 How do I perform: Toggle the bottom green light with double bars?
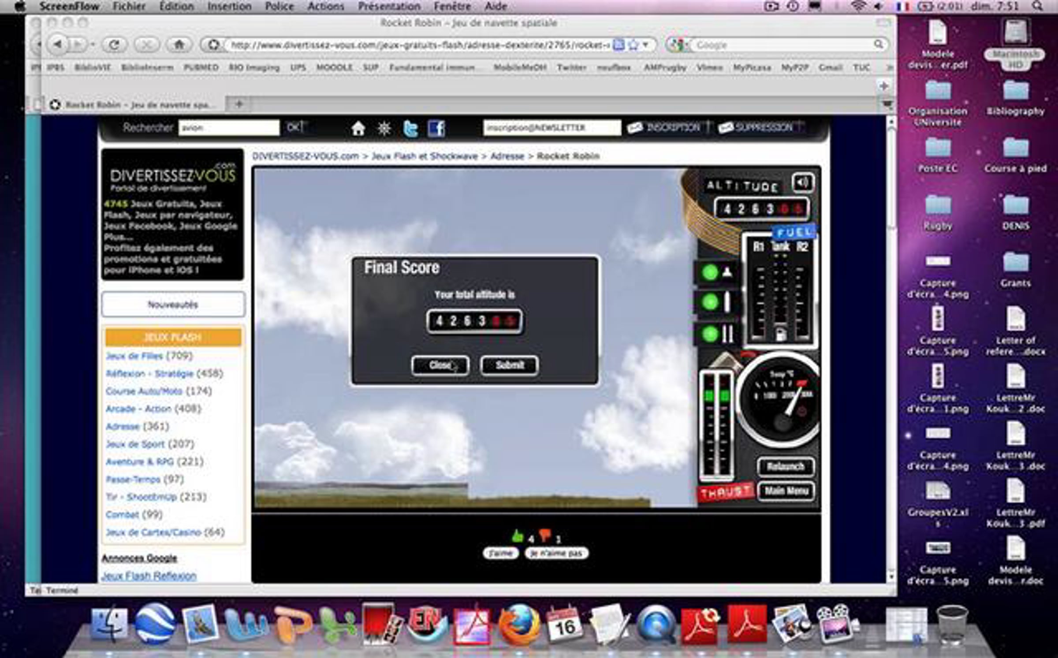[710, 334]
